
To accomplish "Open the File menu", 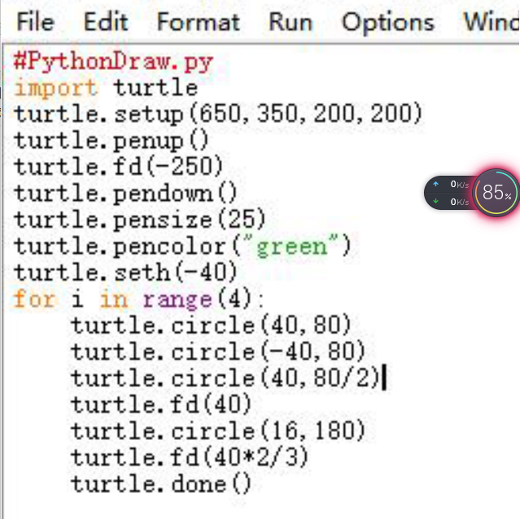I will (x=36, y=22).
